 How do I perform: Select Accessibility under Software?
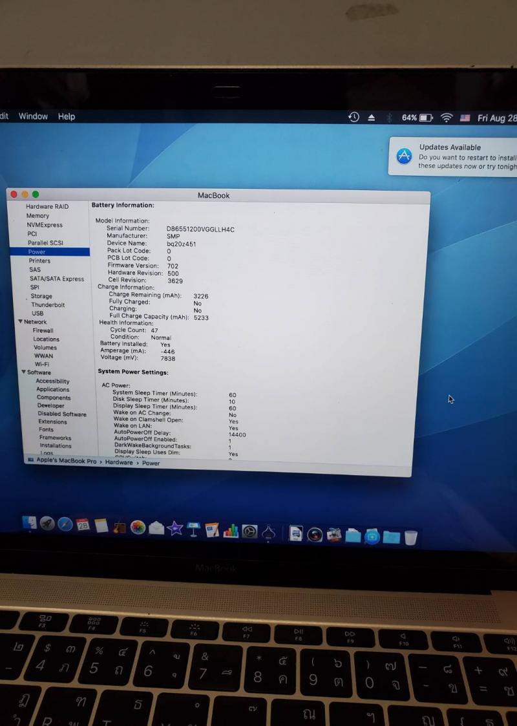coord(52,381)
